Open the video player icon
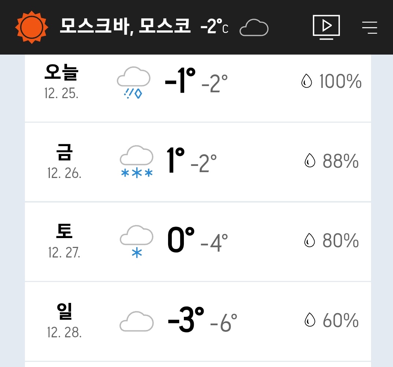The height and width of the screenshot is (367, 393). point(326,27)
